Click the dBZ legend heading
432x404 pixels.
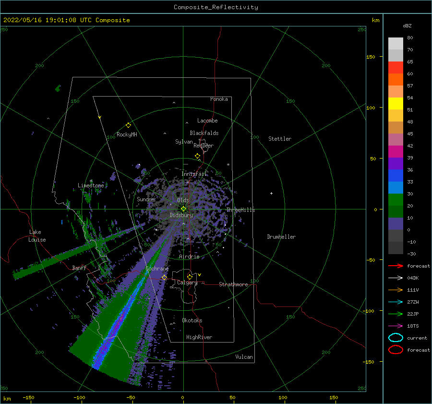[x=407, y=25]
